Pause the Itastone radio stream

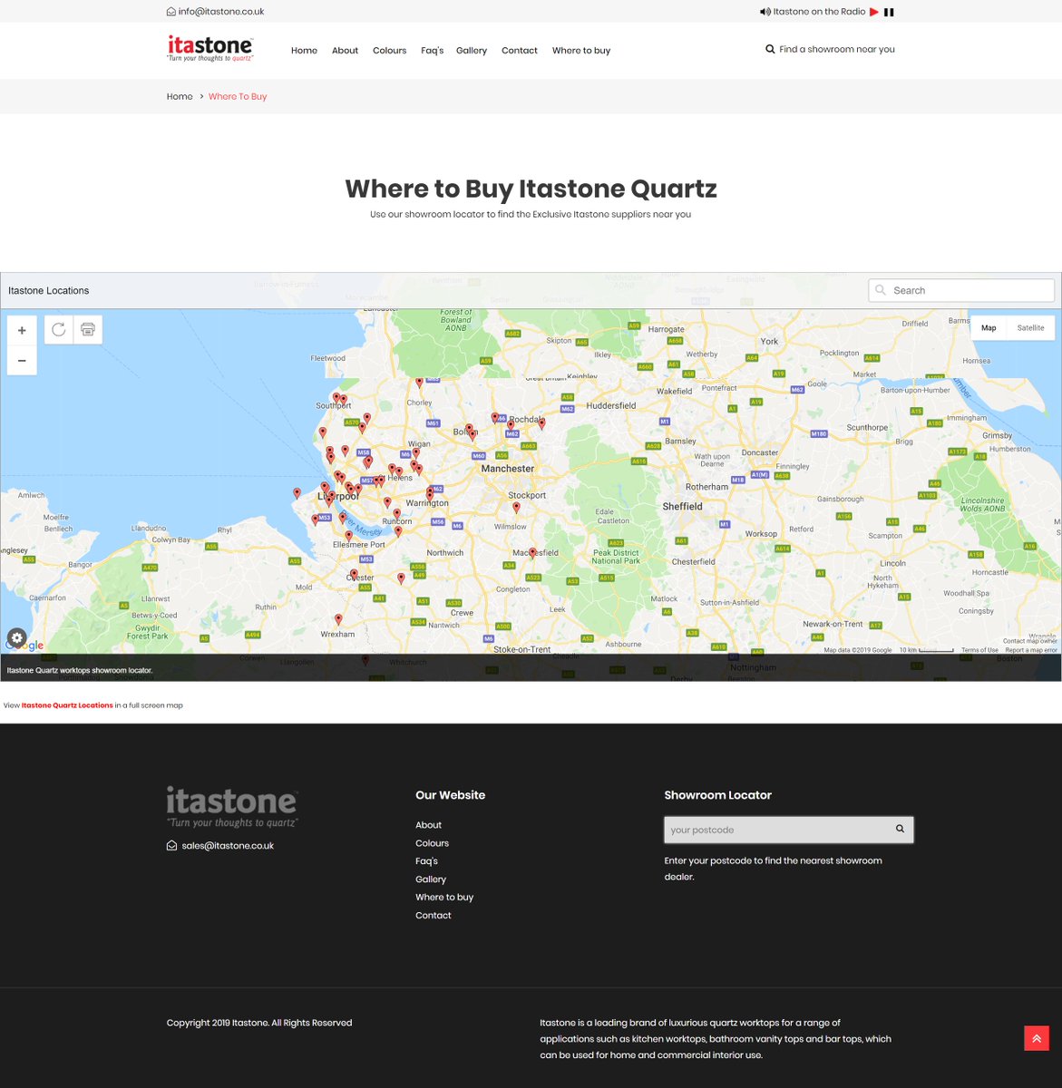coord(889,12)
